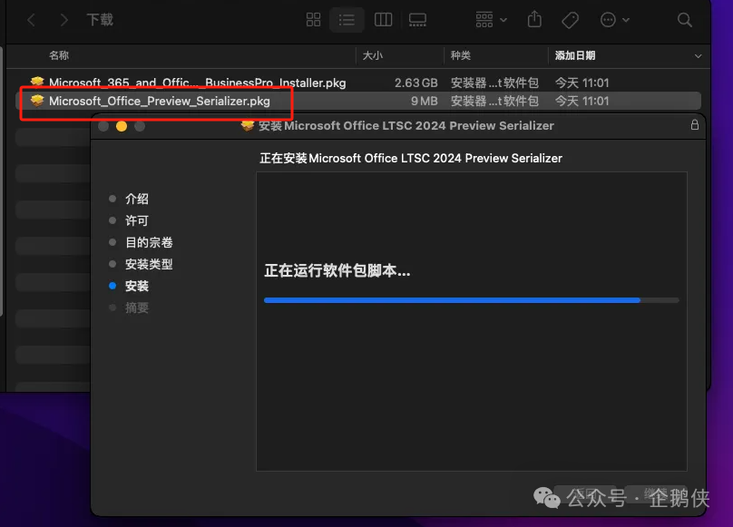733x527 pixels.
Task: Select the 摘要 step in installer sidebar
Action: click(136, 307)
